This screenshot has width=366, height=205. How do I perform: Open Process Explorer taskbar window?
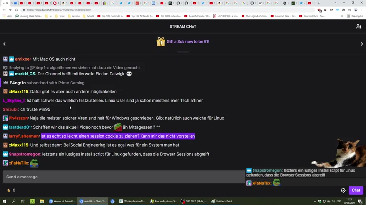click(x=163, y=201)
